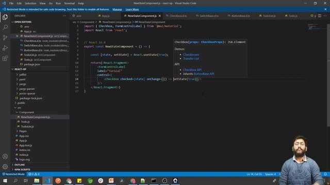Click the Spaces: 4 indentation status item
Image resolution: width=330 pixels, height=185 pixels.
[x=270, y=174]
